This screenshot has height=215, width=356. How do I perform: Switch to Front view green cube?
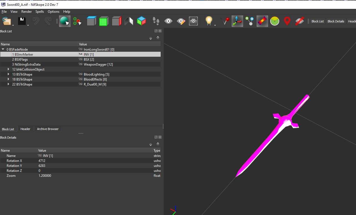[103, 21]
